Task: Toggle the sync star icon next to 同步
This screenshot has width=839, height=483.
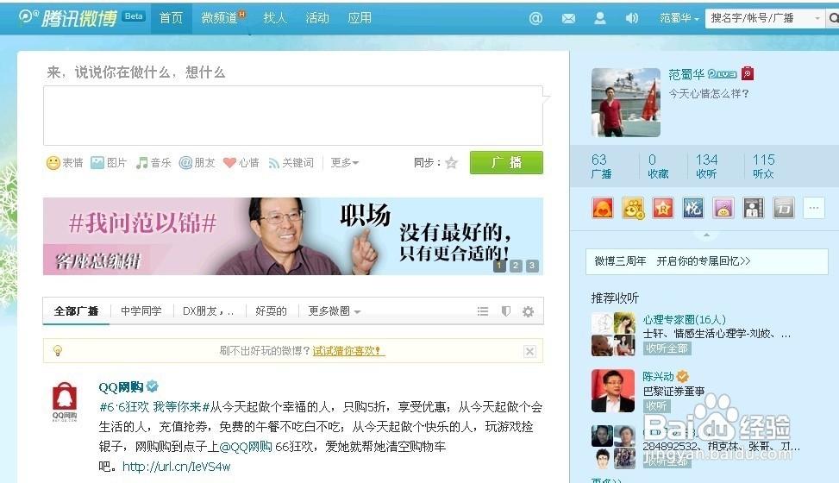Action: coord(452,163)
